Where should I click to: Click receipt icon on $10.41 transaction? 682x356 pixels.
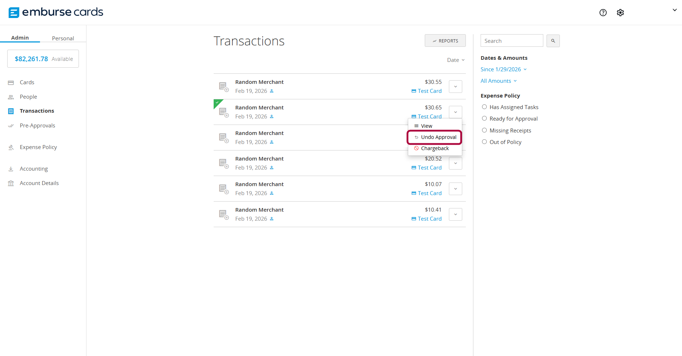pyautogui.click(x=224, y=215)
